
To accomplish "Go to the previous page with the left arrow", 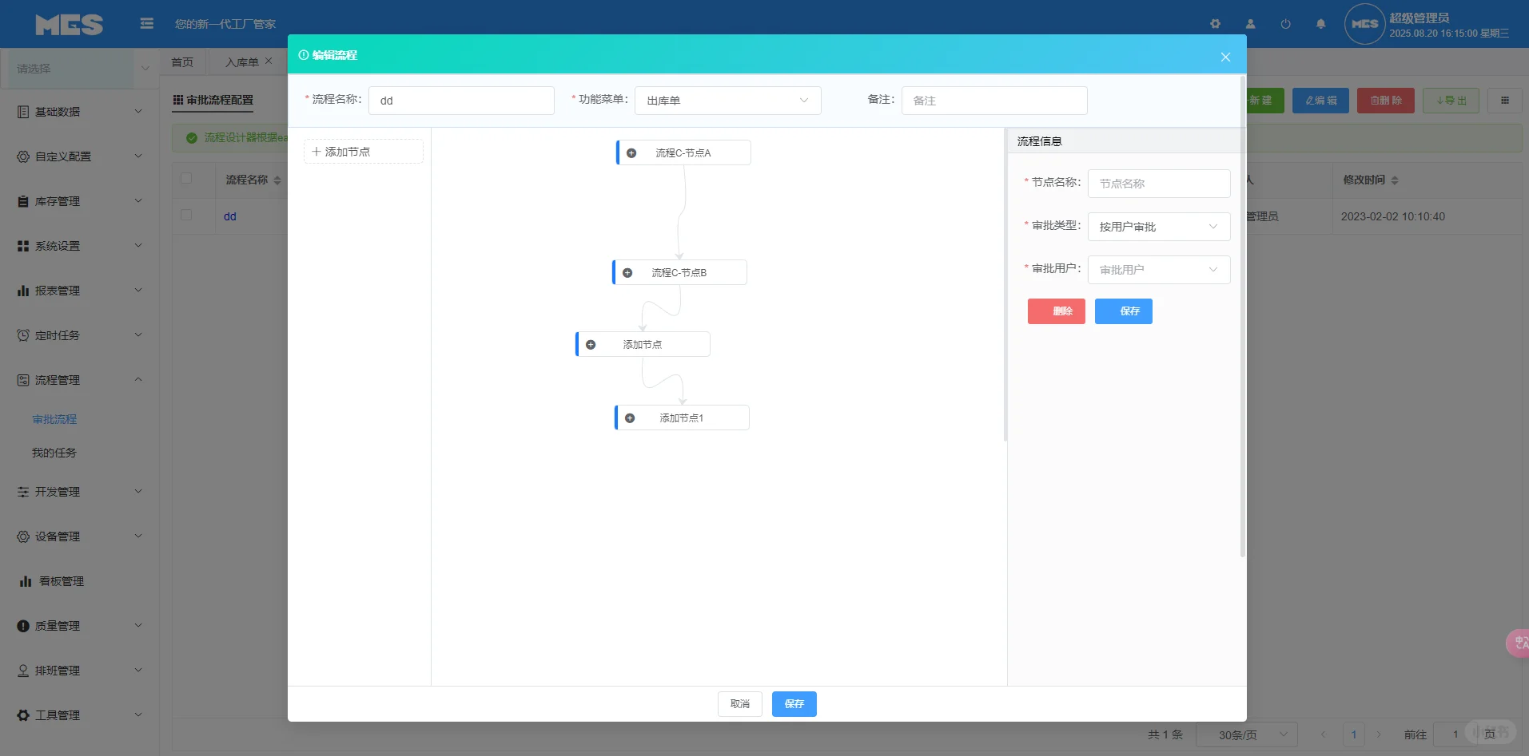I will coord(1324,734).
